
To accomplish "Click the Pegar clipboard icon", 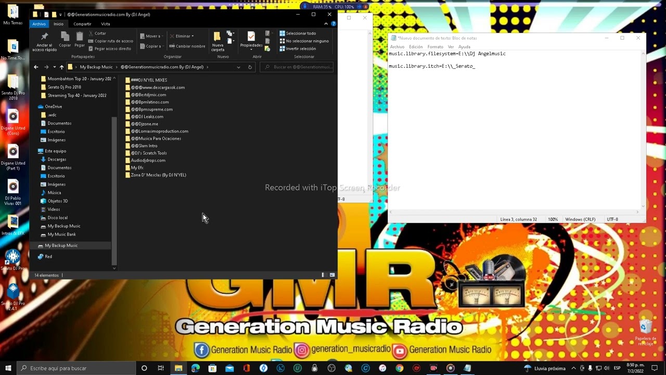I will [x=80, y=36].
